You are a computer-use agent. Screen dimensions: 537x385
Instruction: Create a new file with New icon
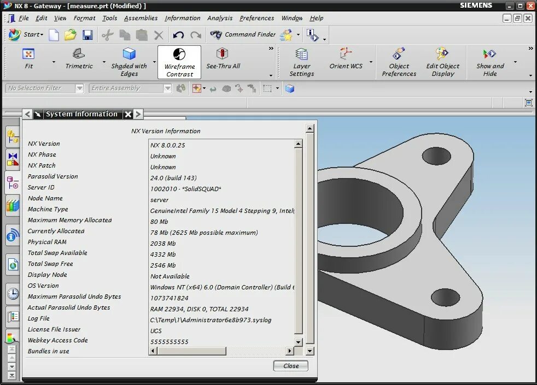tap(54, 34)
